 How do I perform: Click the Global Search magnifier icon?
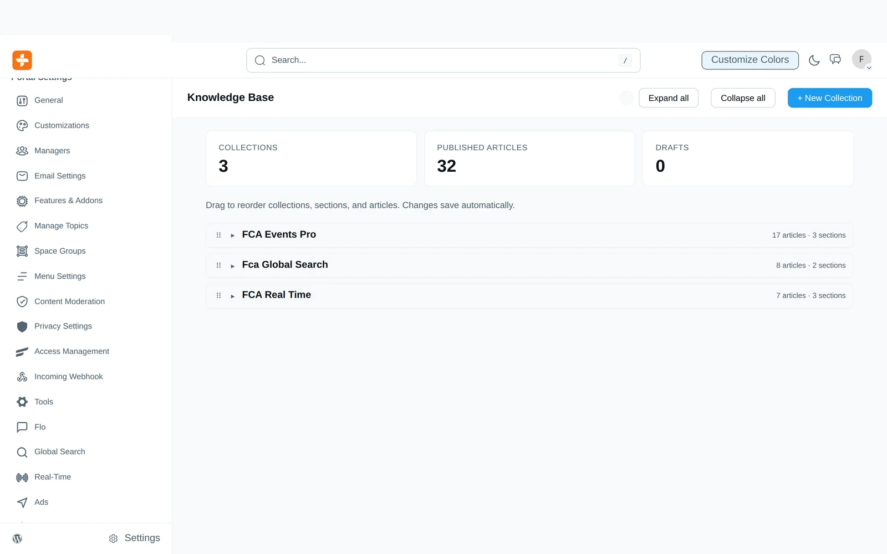coord(22,453)
